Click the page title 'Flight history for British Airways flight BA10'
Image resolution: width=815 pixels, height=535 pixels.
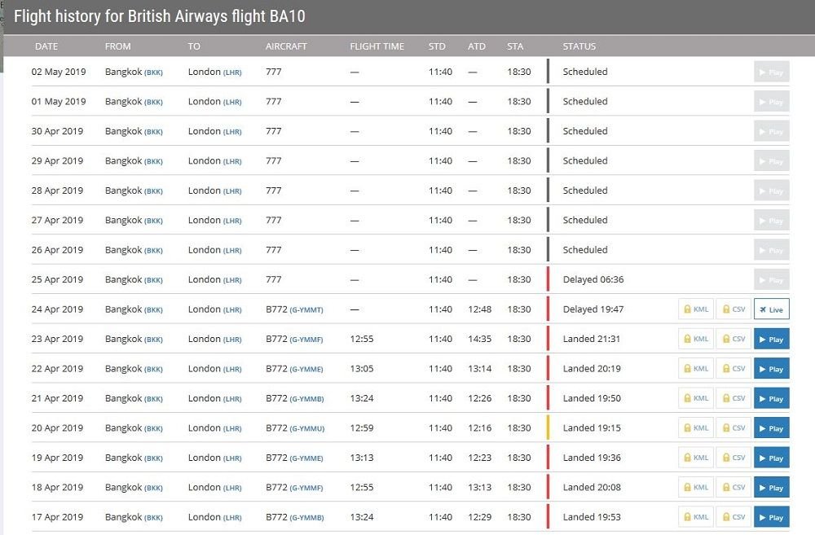tap(160, 16)
